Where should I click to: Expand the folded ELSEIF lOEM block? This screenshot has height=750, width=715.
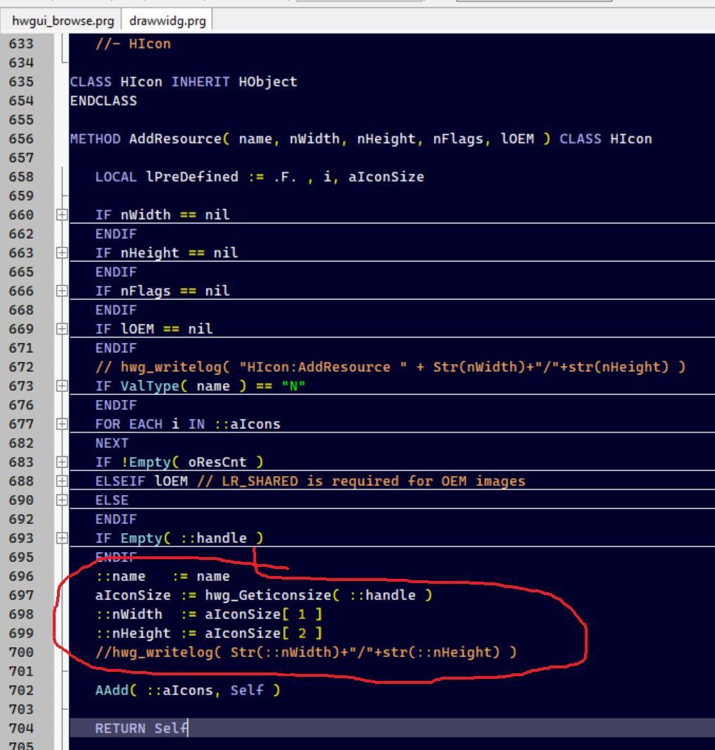(x=62, y=481)
